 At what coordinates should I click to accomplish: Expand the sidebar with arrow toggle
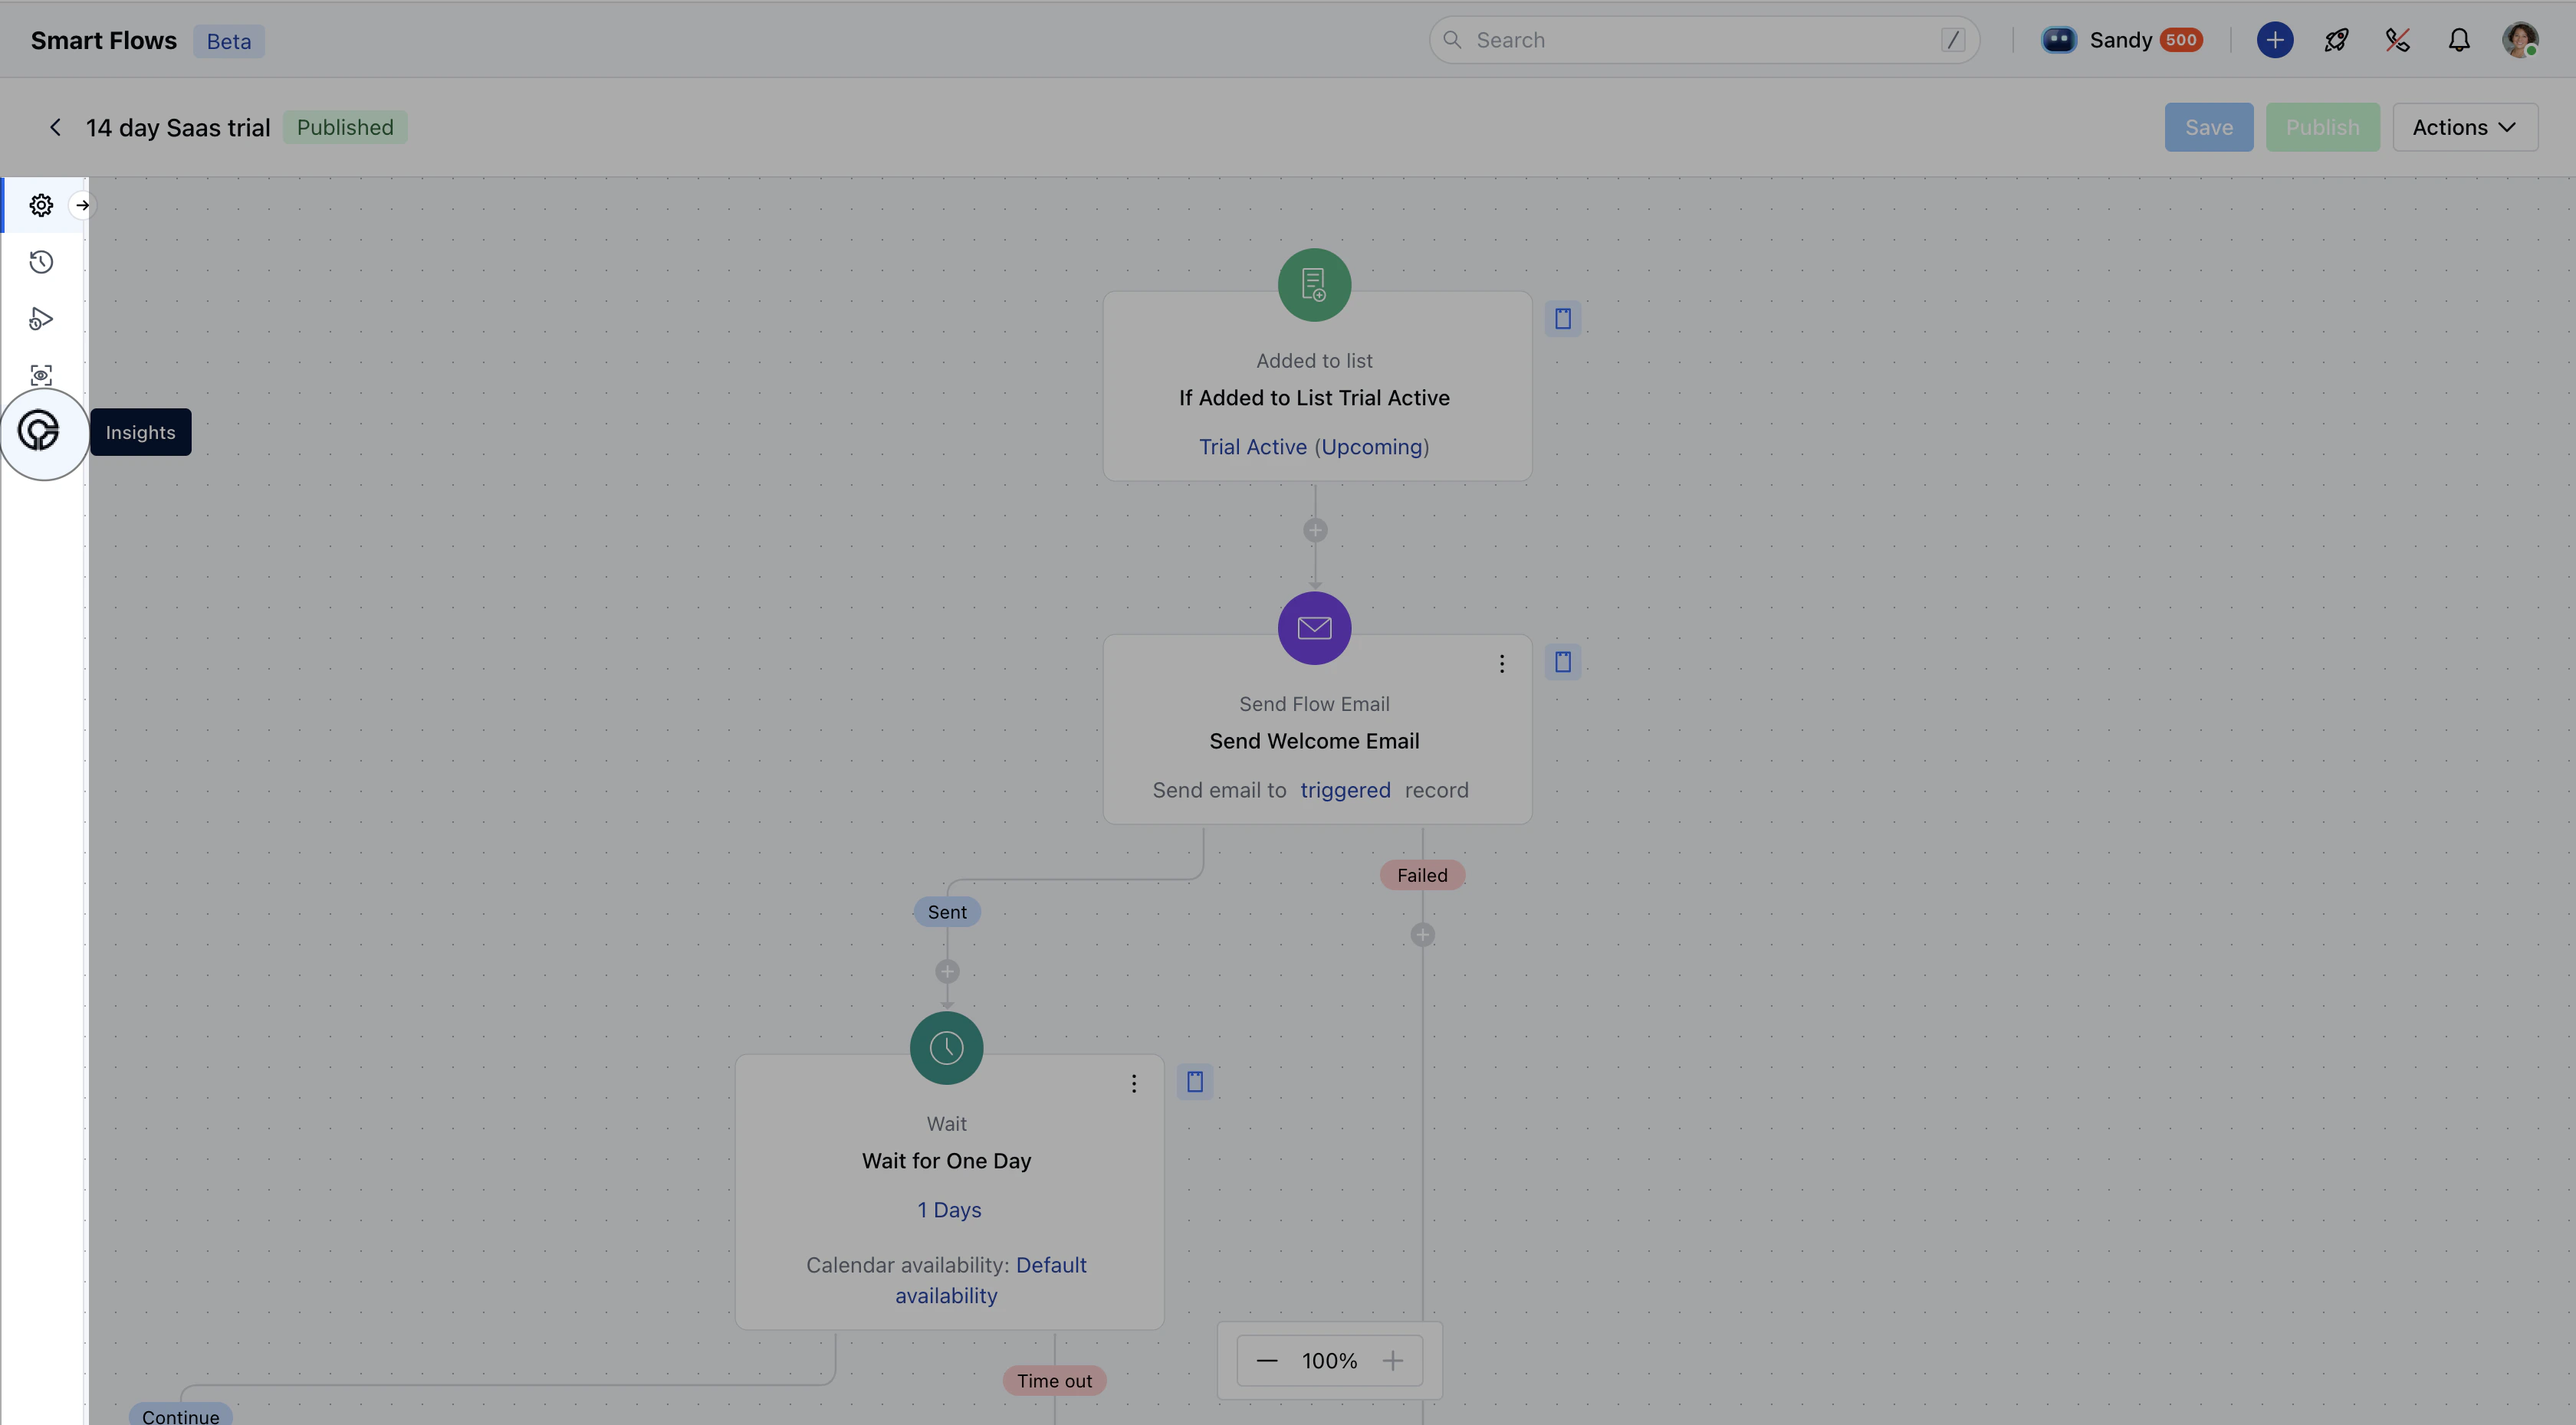[82, 205]
